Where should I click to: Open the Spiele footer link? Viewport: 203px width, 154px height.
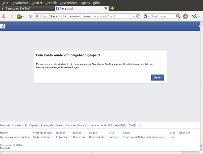coord(127,133)
